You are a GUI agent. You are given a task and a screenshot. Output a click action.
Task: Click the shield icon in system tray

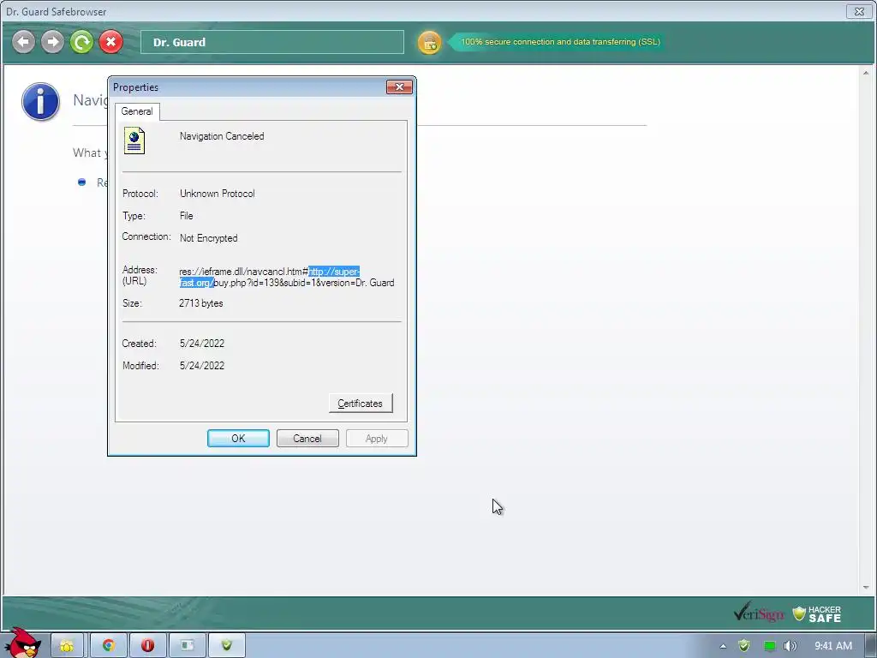tap(744, 646)
